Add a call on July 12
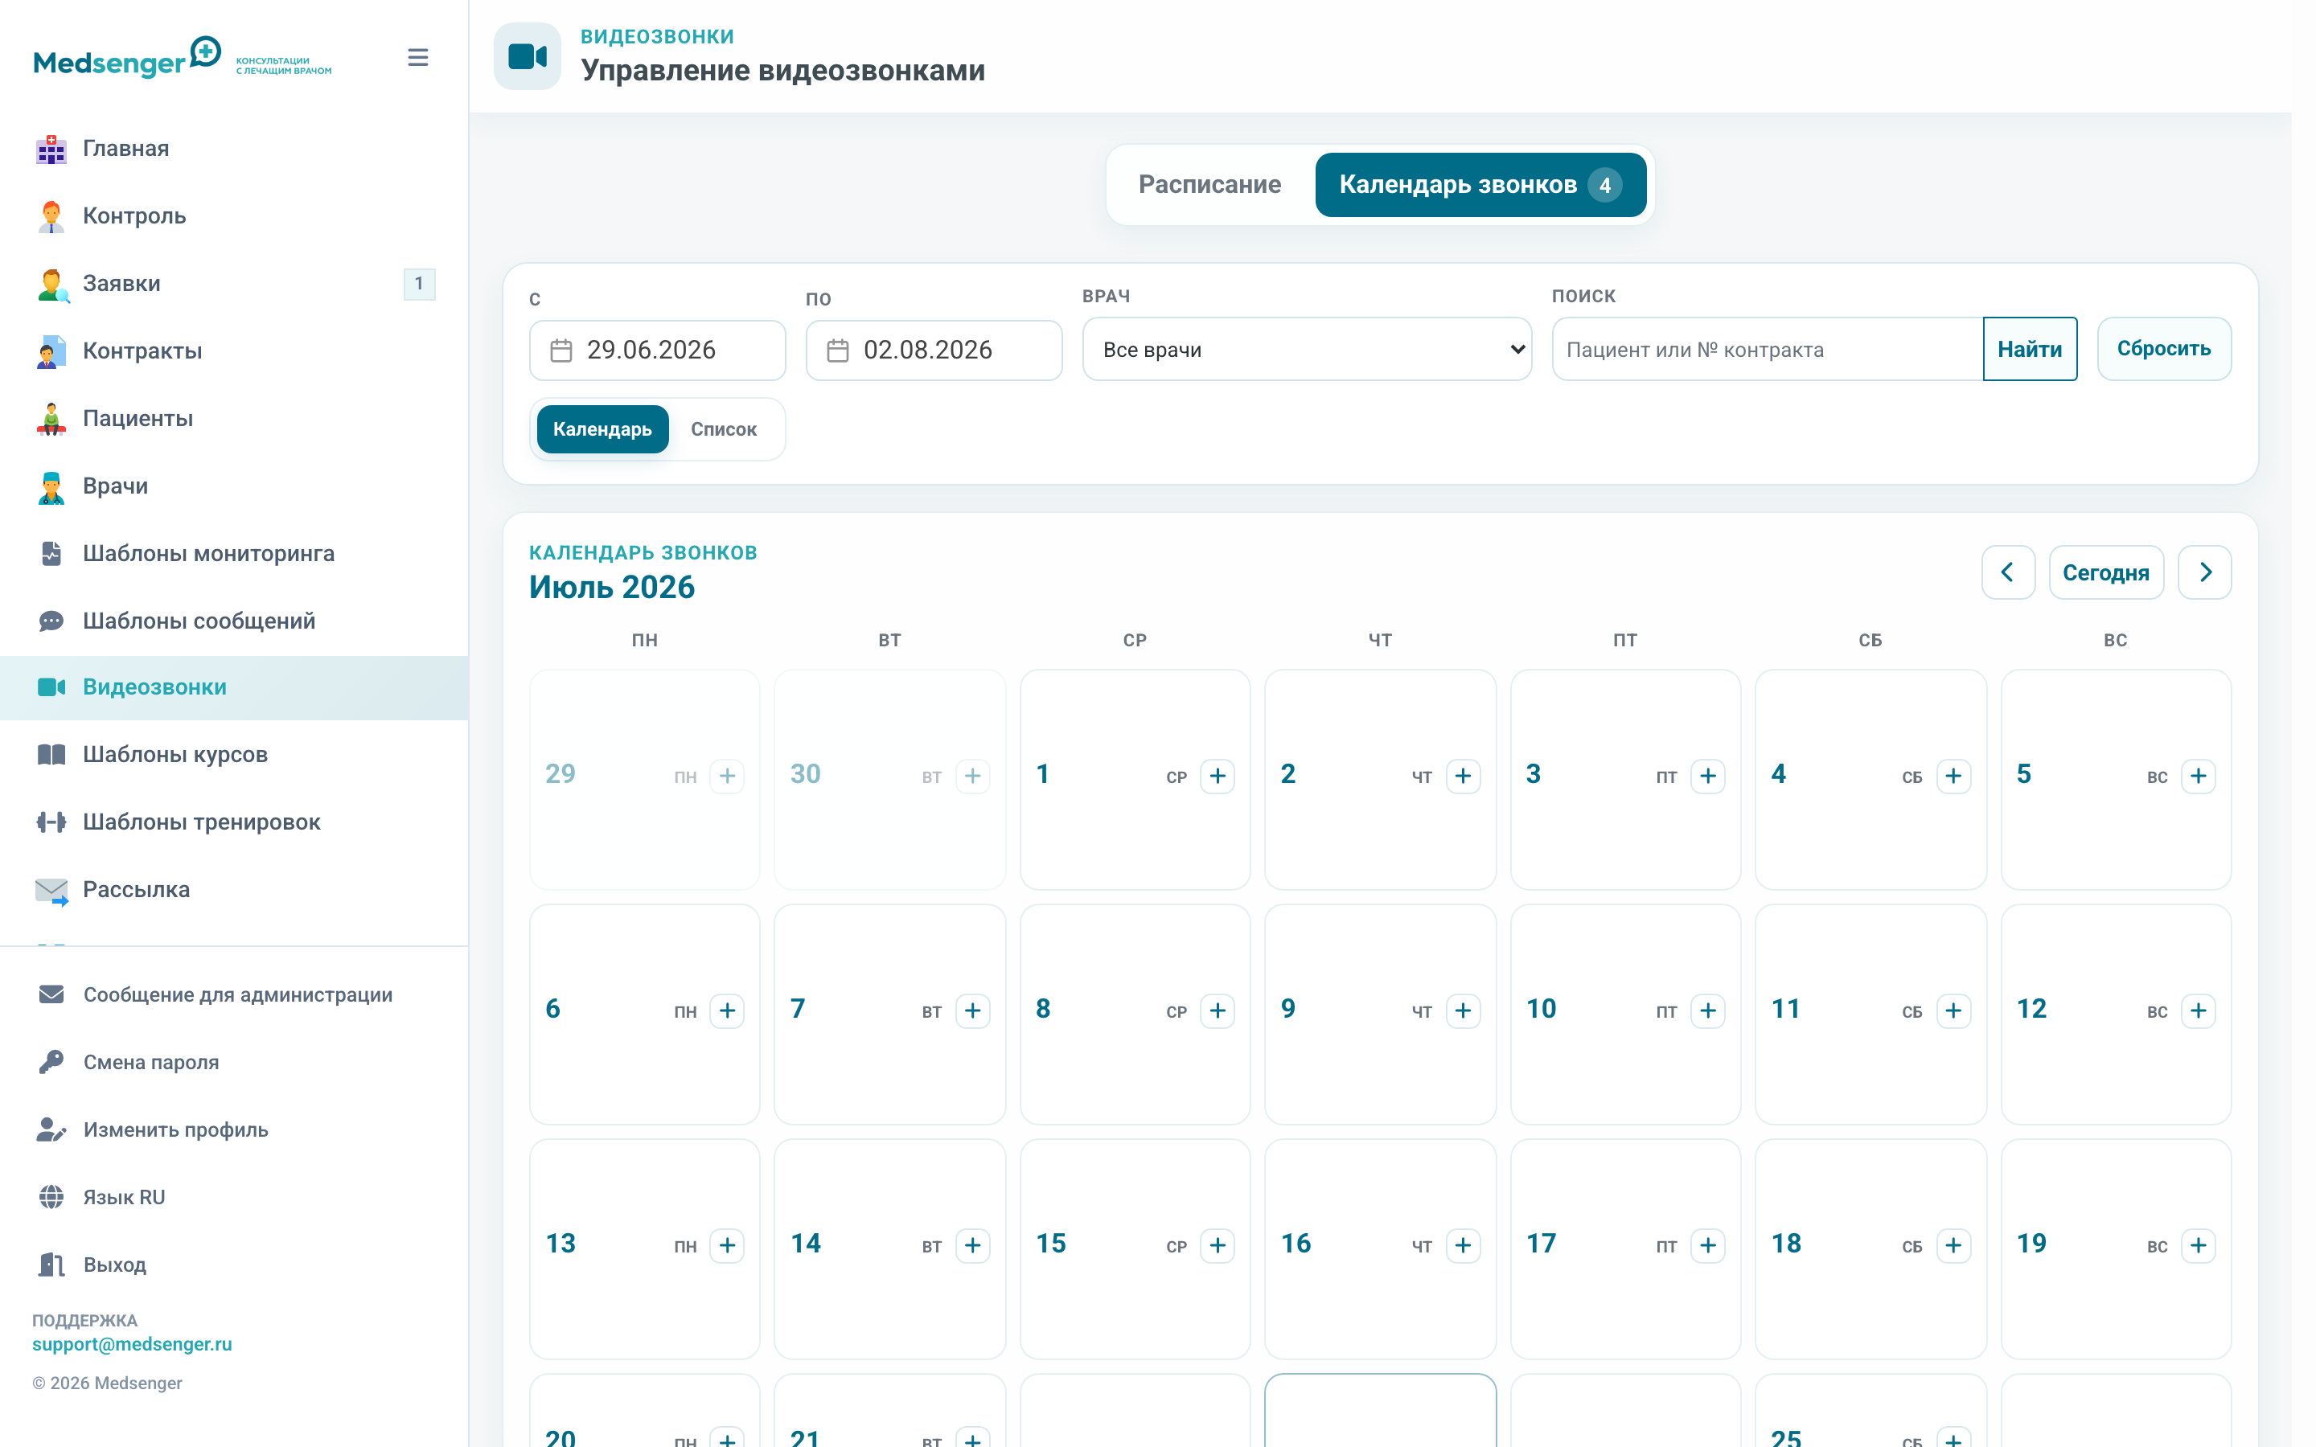Viewport: 2316px width, 1447px height. point(2199,1010)
